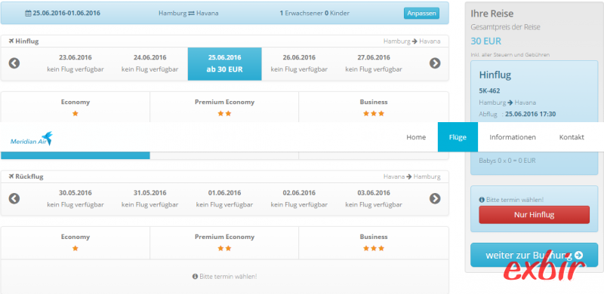Click the calendar icon beside travel dates
The width and height of the screenshot is (604, 294).
[28, 13]
